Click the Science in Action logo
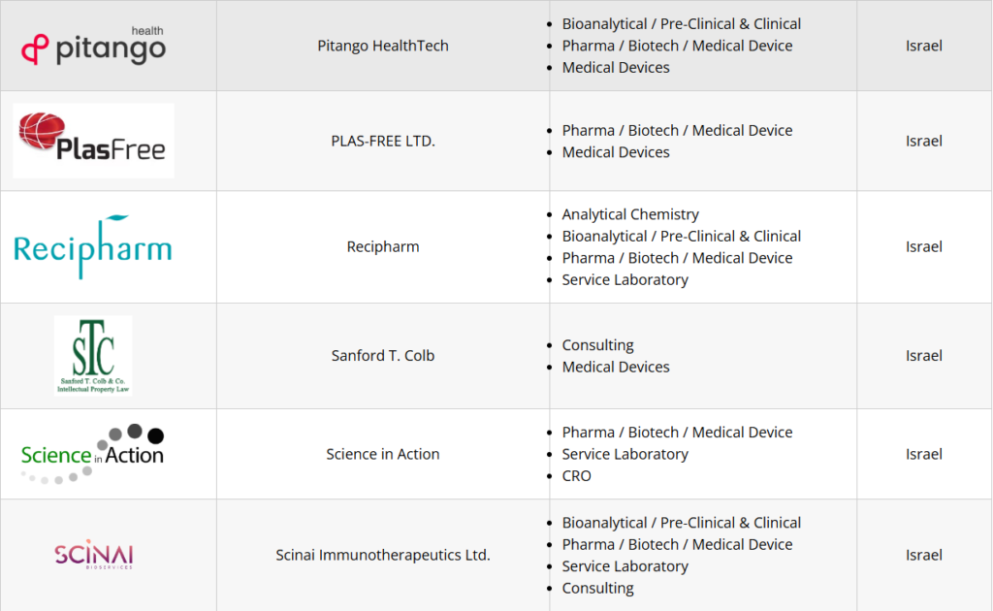 click(x=93, y=454)
